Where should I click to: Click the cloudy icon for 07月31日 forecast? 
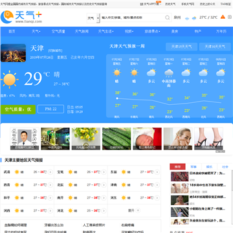click(x=203, y=72)
